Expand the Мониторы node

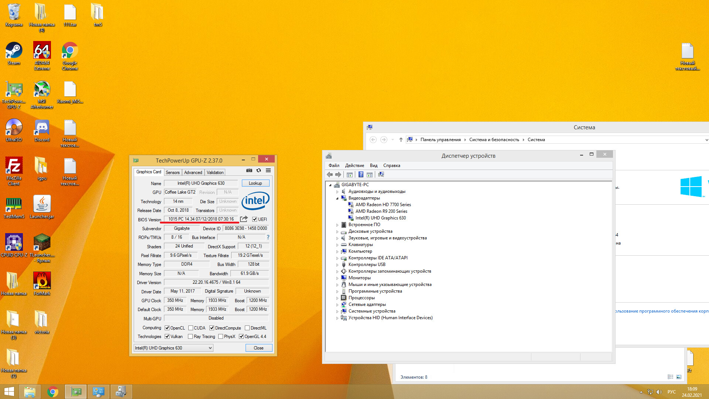(x=337, y=278)
